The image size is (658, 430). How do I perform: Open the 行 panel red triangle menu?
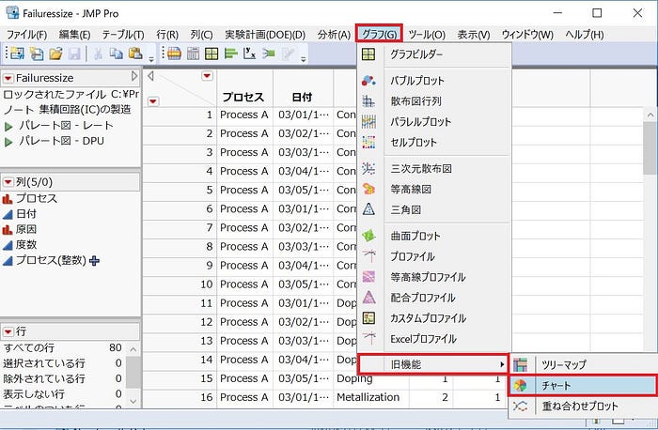click(8, 332)
